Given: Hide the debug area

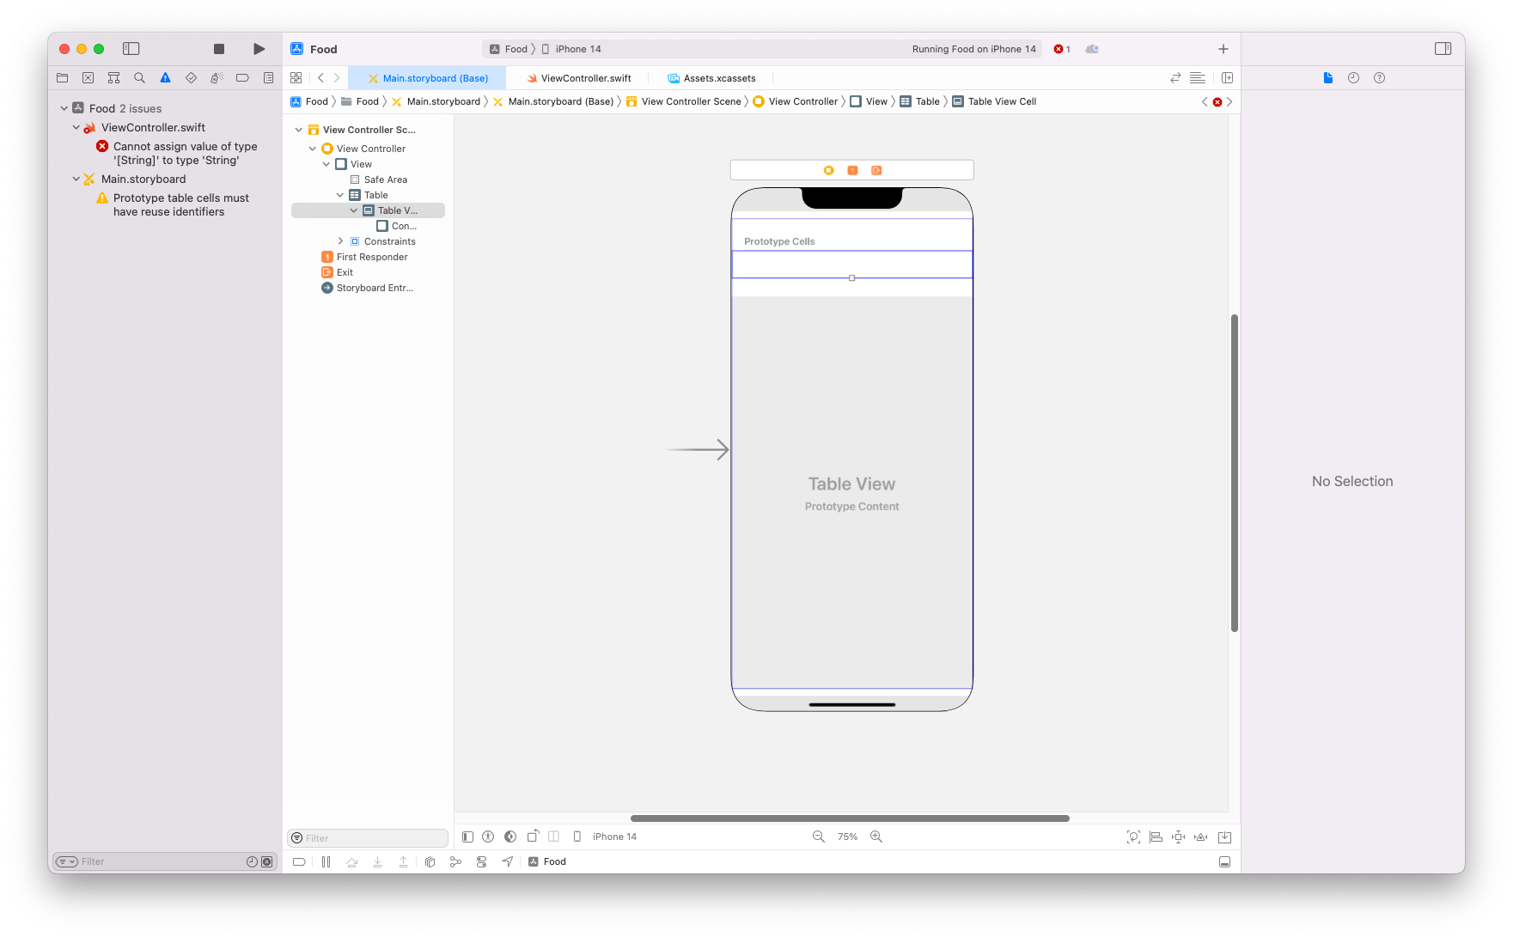Looking at the screenshot, I should (1225, 861).
